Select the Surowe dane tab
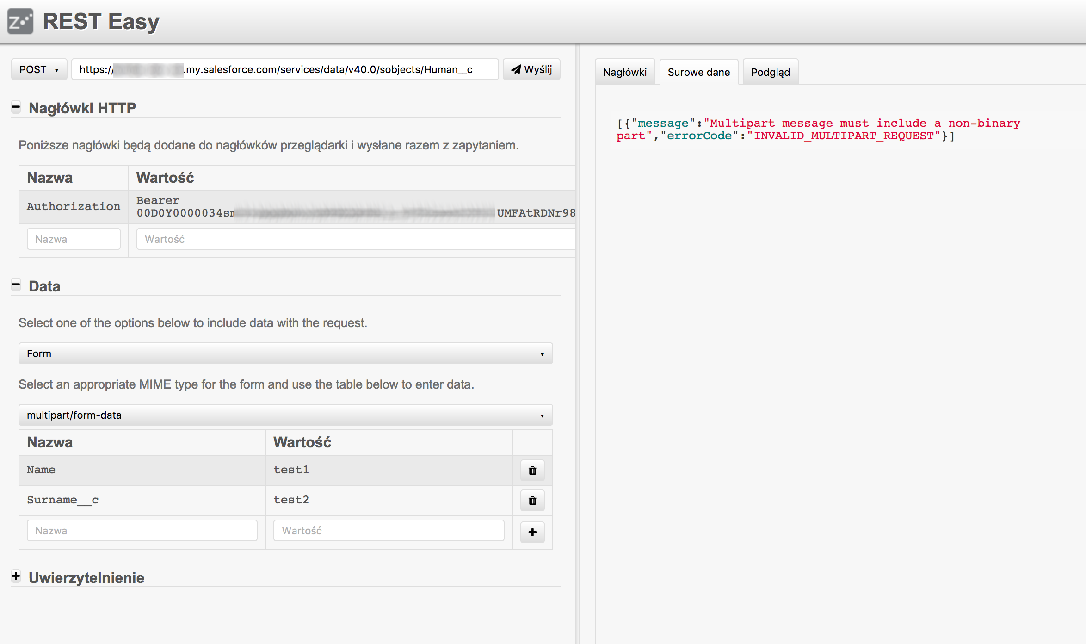The height and width of the screenshot is (644, 1086). point(698,72)
